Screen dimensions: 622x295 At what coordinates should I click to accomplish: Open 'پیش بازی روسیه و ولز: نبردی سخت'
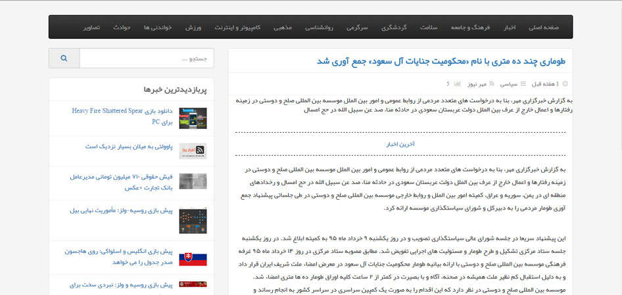(122, 284)
